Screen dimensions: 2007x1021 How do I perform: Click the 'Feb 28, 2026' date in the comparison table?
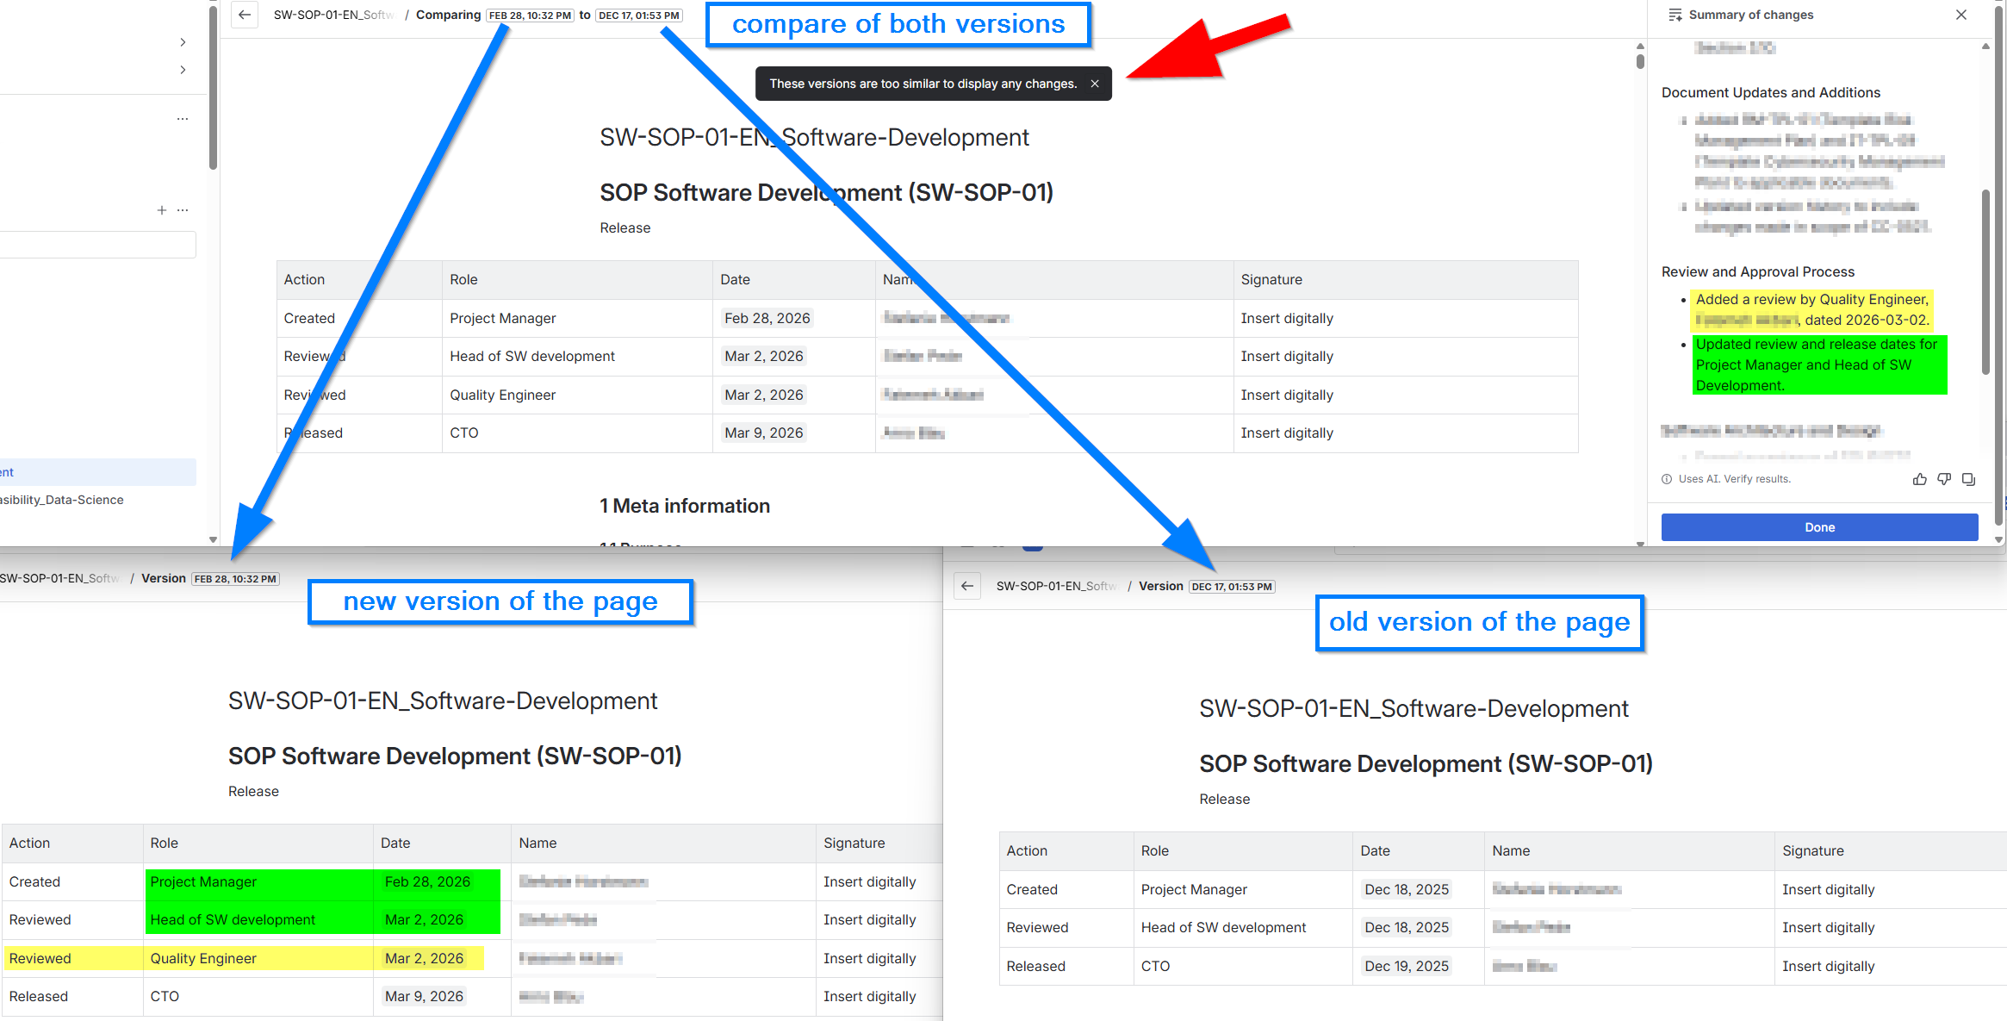click(x=767, y=318)
